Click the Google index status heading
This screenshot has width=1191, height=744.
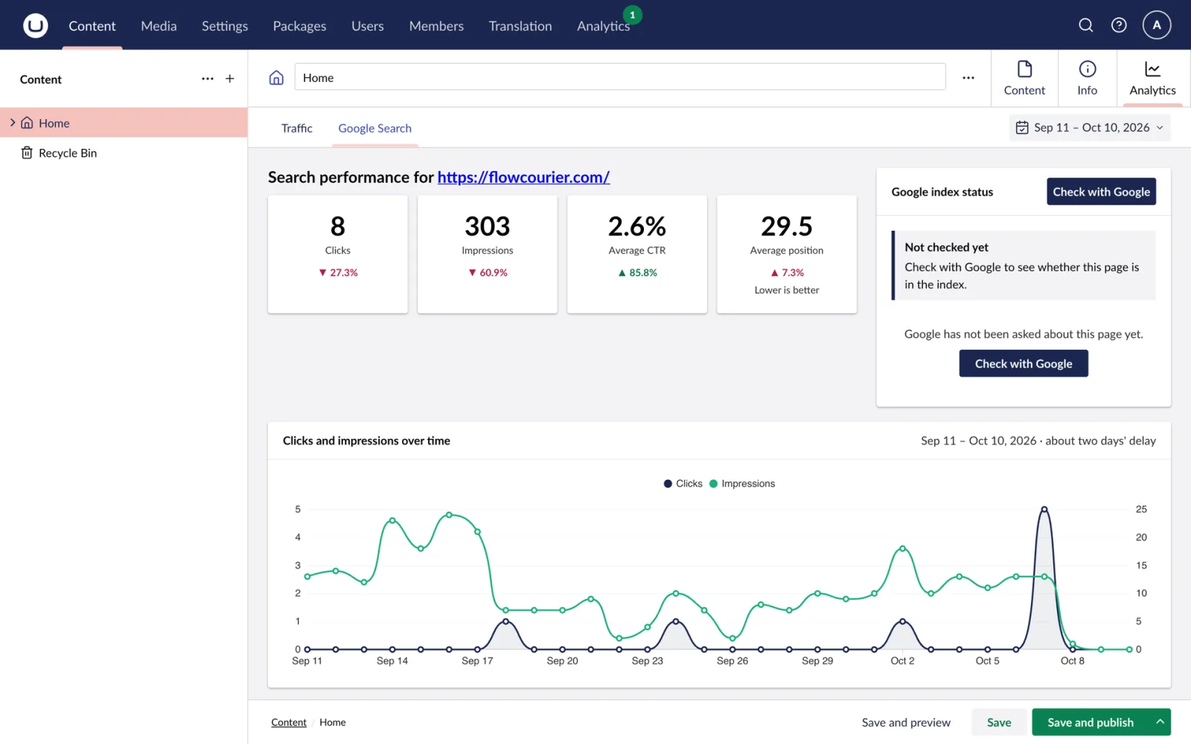tap(942, 192)
